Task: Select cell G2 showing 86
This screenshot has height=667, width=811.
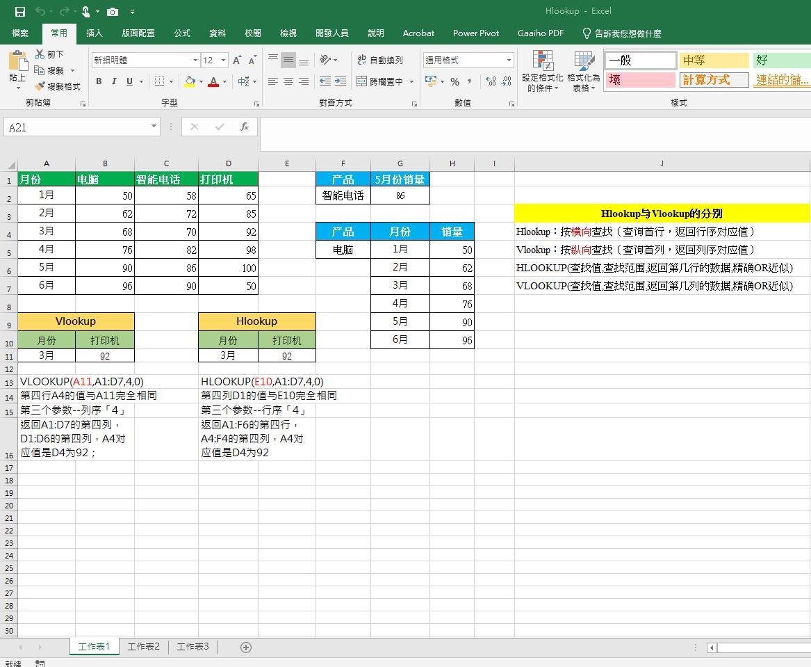Action: pos(400,195)
